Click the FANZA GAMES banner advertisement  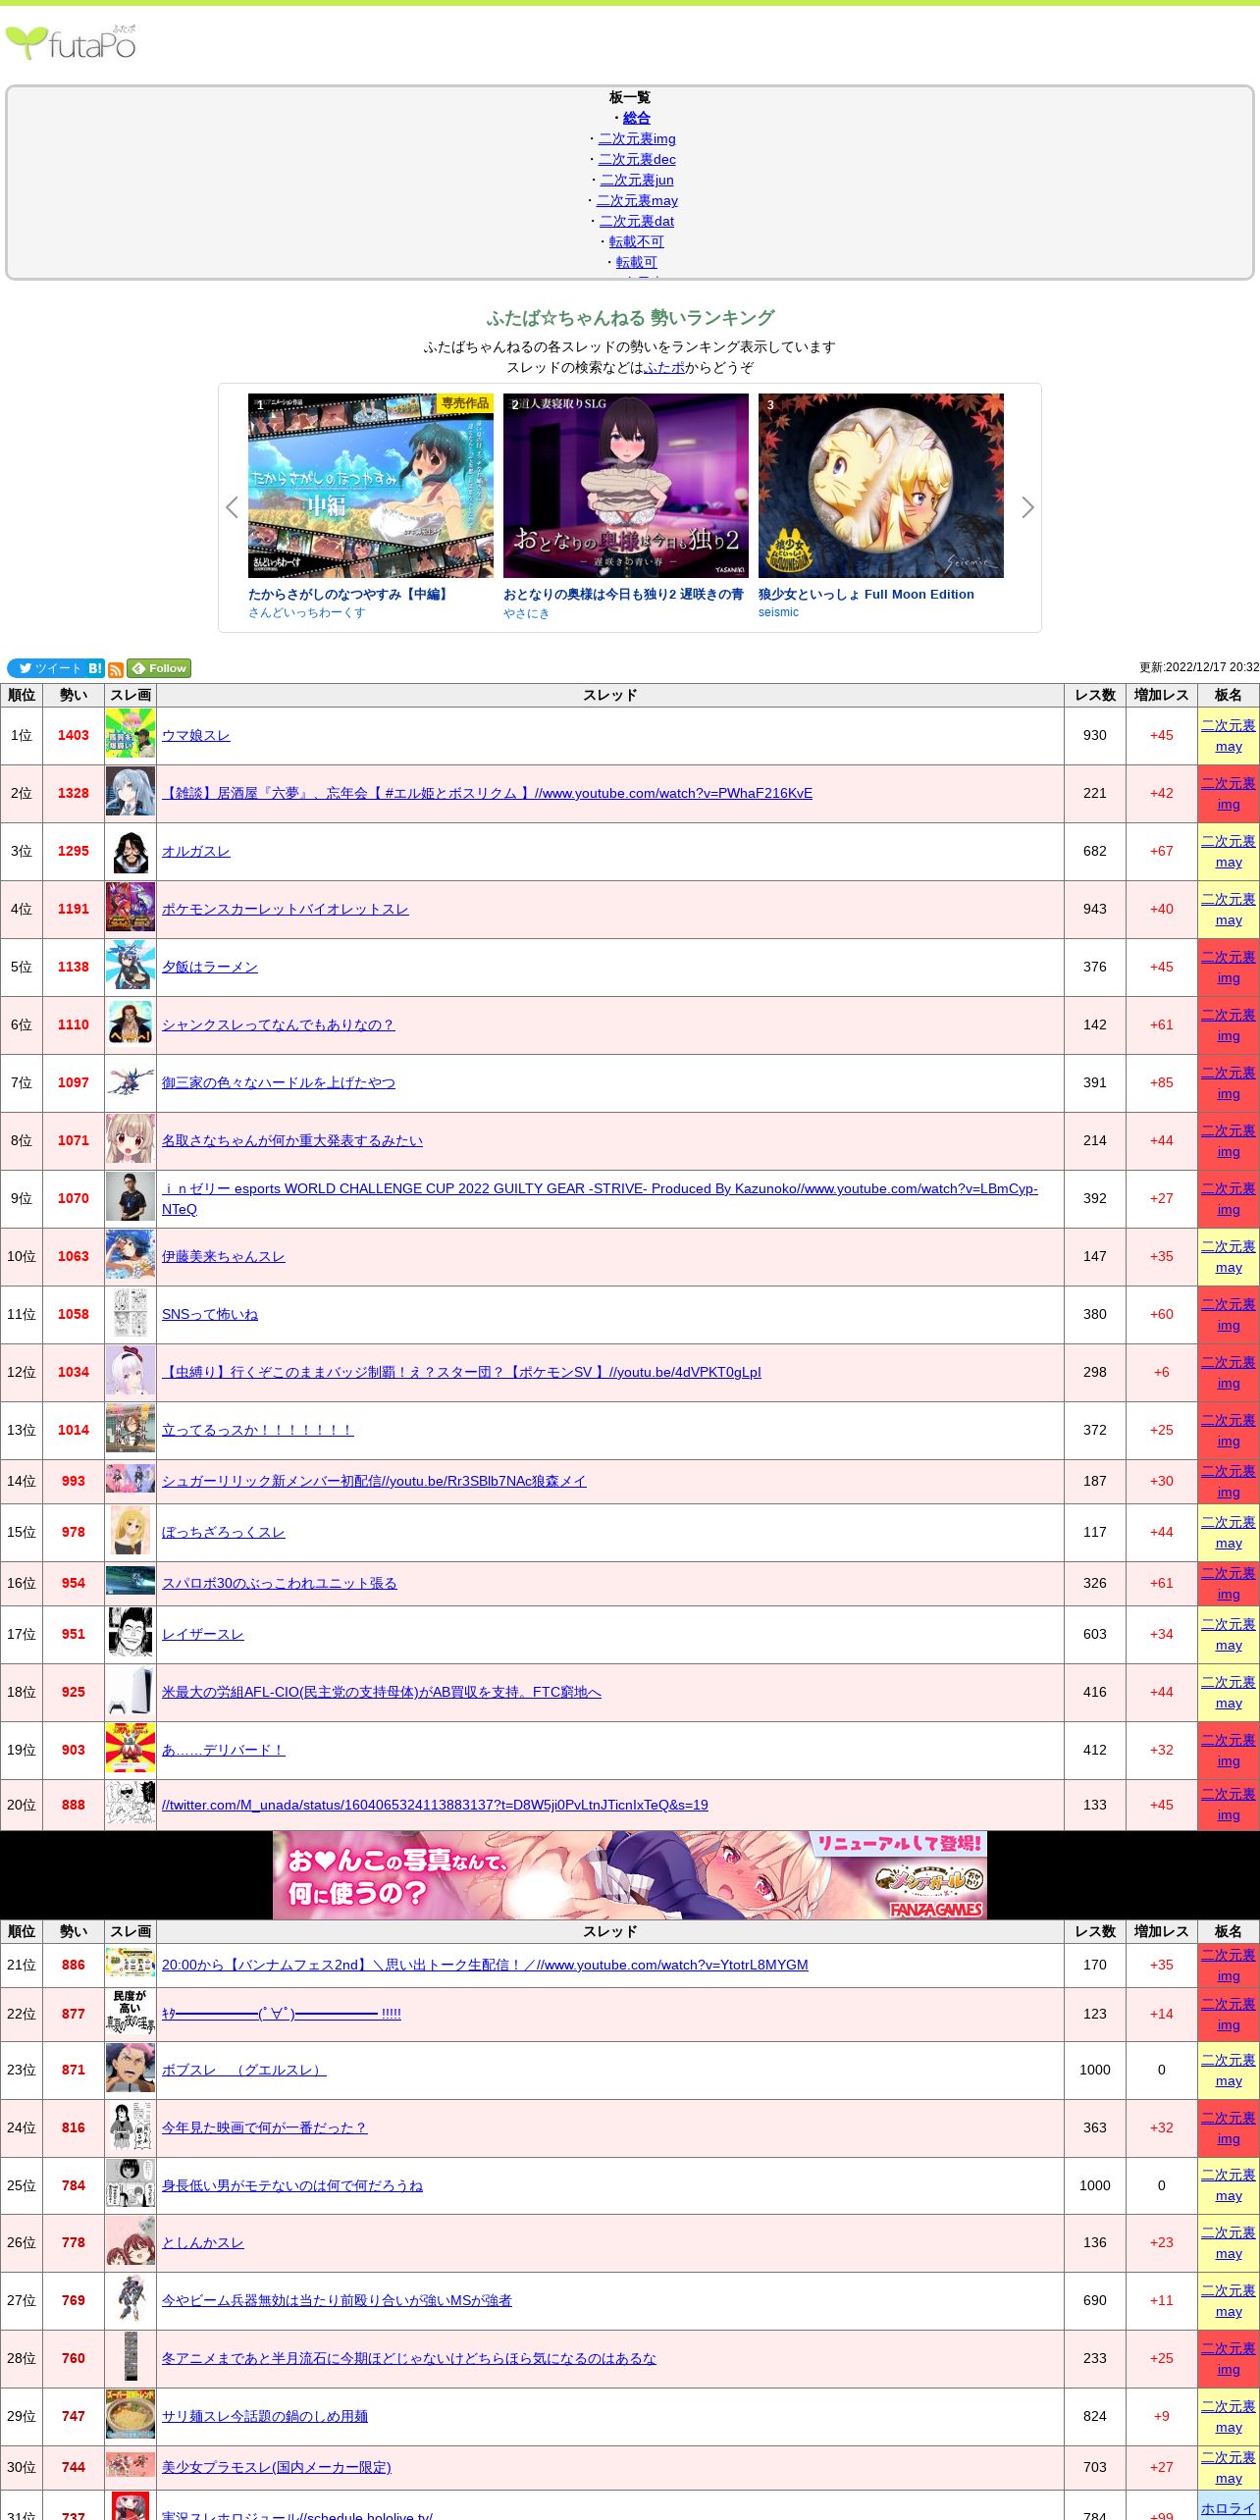pyautogui.click(x=630, y=1874)
